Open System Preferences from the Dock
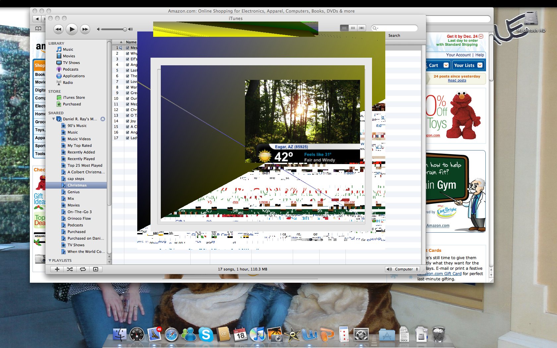 pyautogui.click(x=361, y=335)
